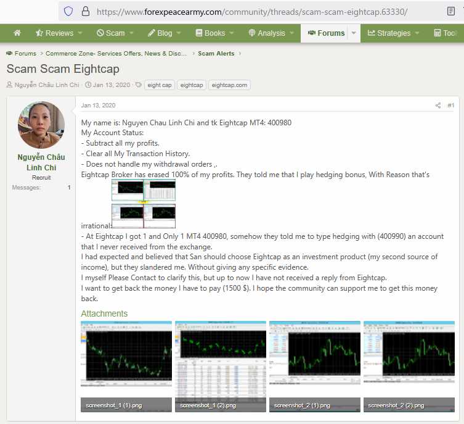Expand the Forums dropdown arrow
Screen dimensions: 464x424
(x=354, y=33)
